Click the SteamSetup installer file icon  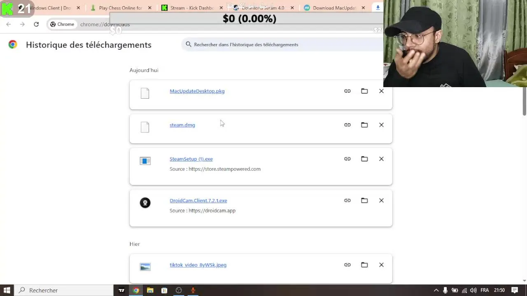[x=145, y=161]
